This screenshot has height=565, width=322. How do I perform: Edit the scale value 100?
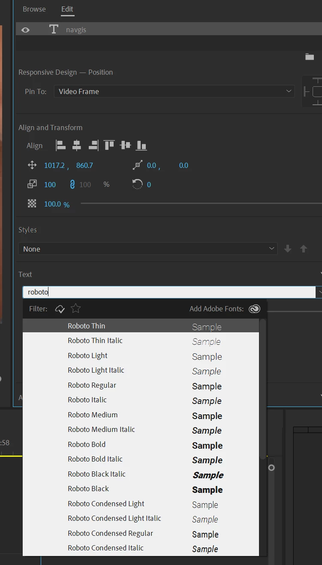(50, 185)
